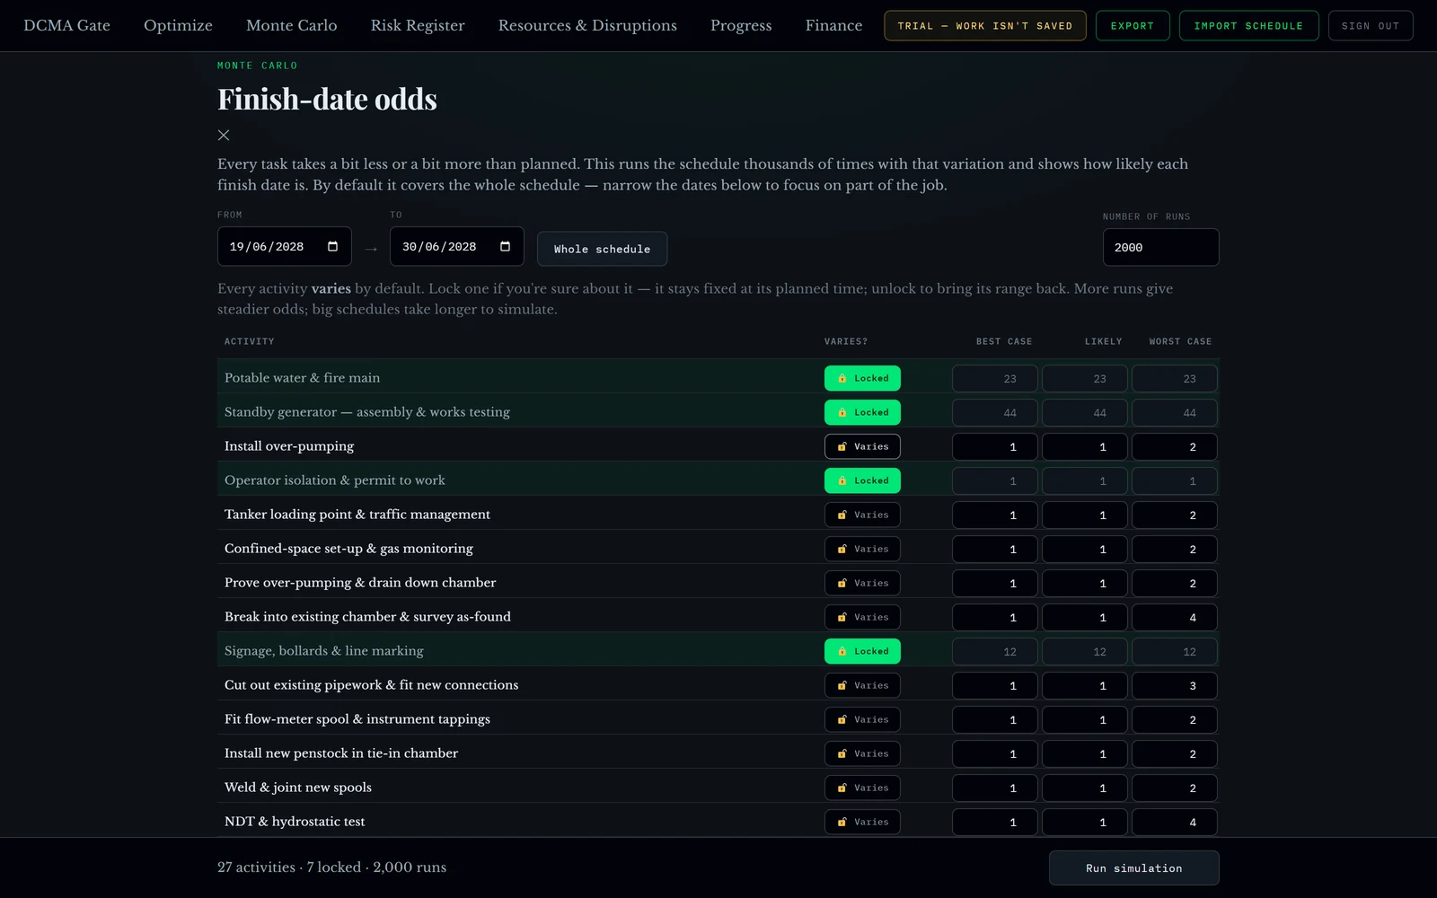Click Import Schedule button

pos(1248,26)
